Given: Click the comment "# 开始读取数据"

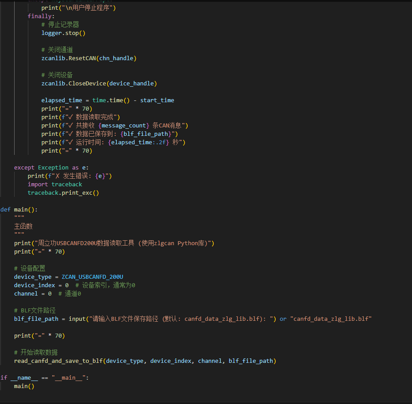Looking at the screenshot, I should [x=36, y=353].
